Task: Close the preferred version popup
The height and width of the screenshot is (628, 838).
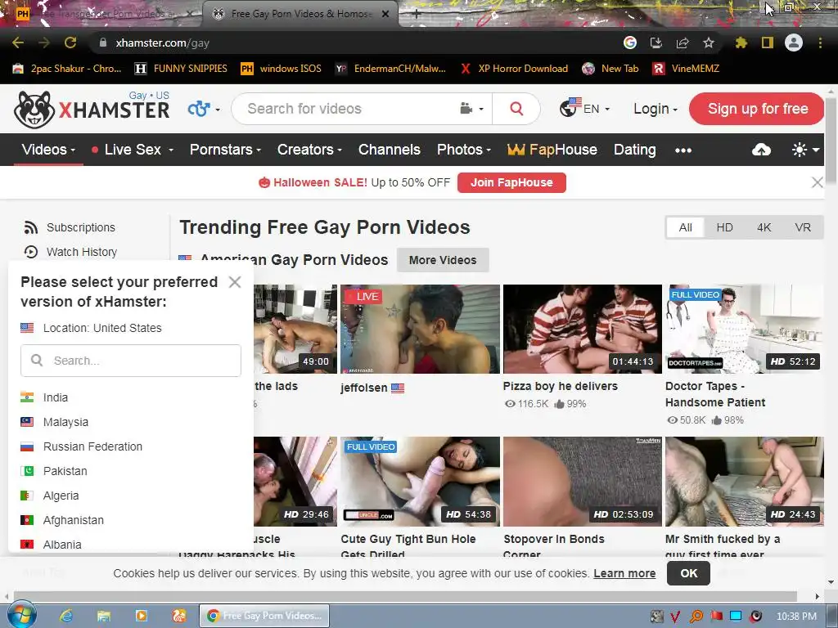Action: [x=235, y=282]
